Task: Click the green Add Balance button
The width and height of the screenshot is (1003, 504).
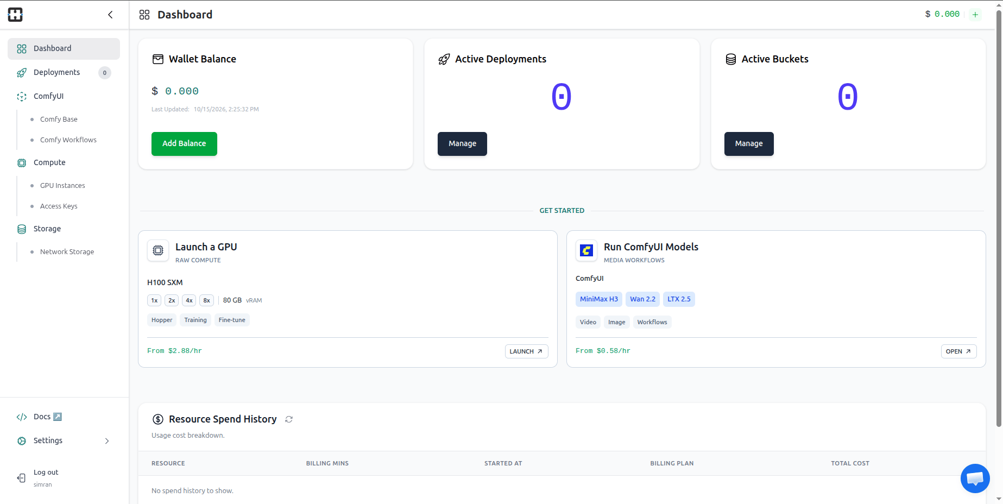Action: point(184,144)
